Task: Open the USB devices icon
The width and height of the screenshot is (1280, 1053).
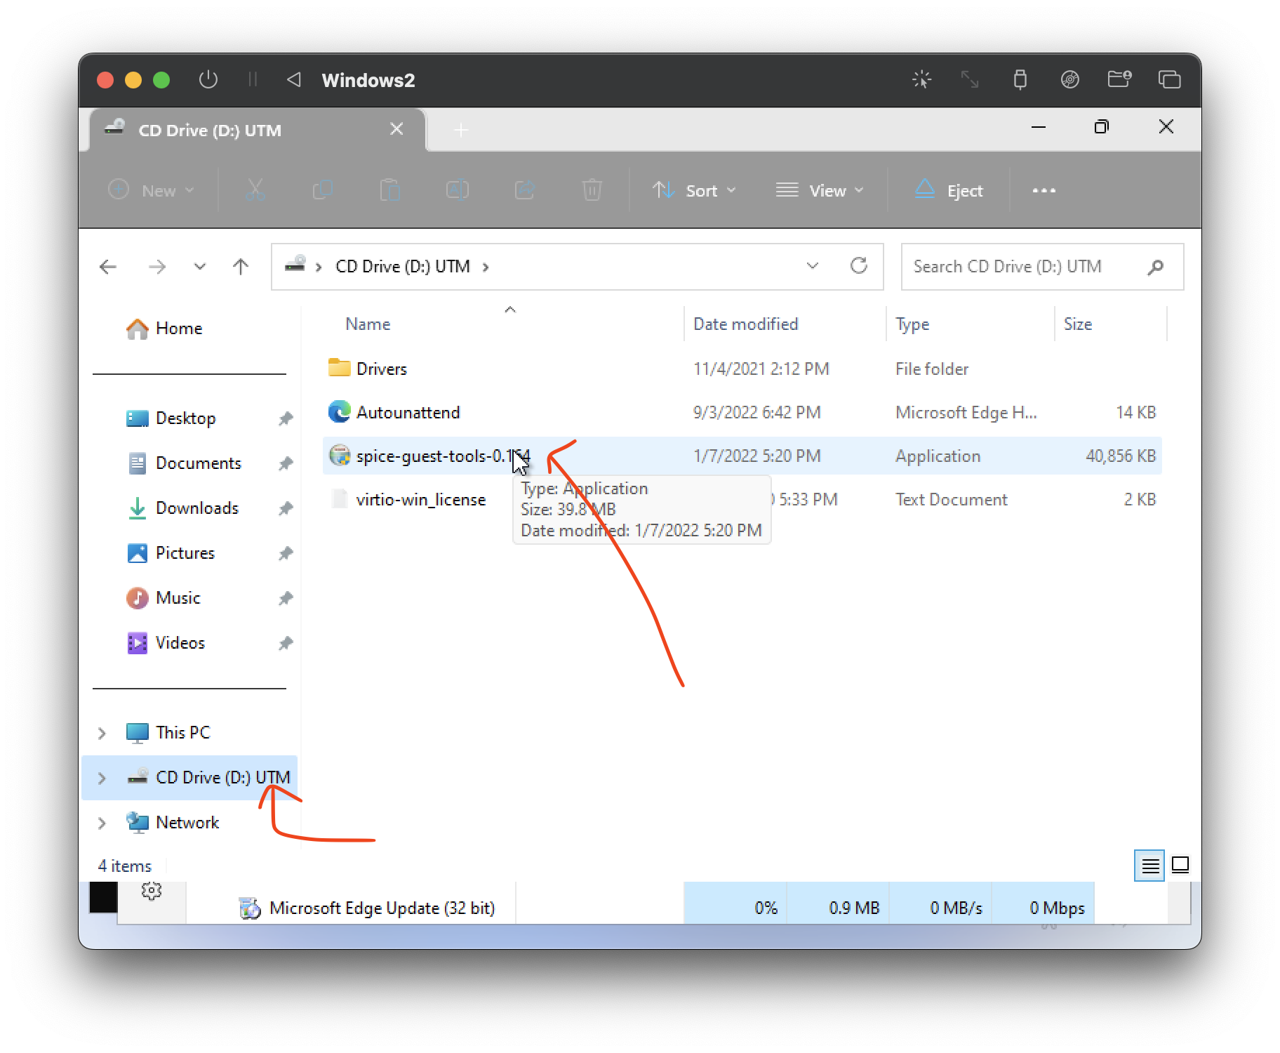Action: (x=1020, y=79)
